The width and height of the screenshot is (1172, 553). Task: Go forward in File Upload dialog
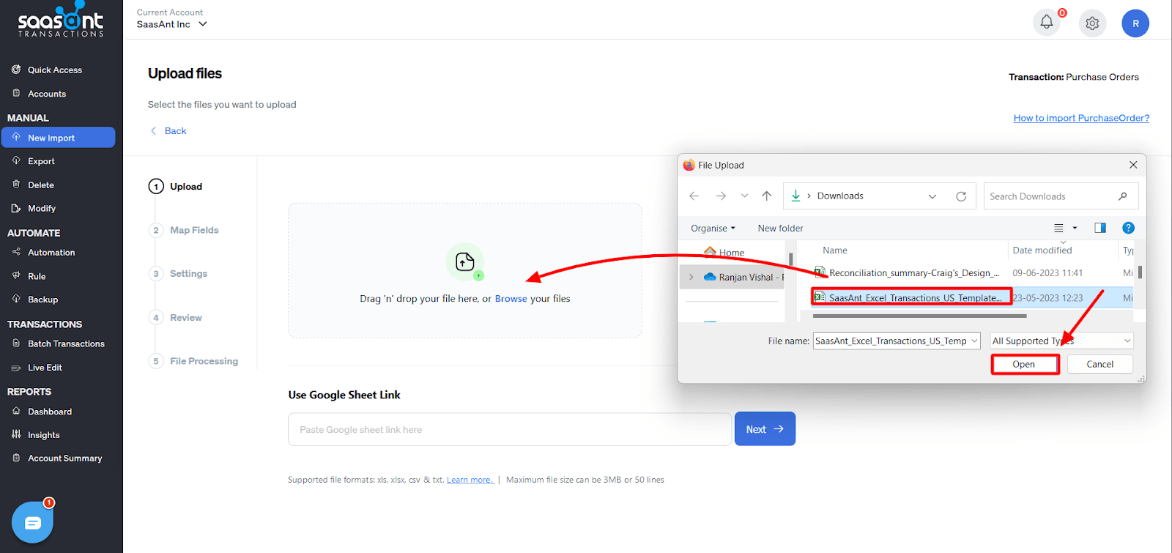(x=721, y=196)
